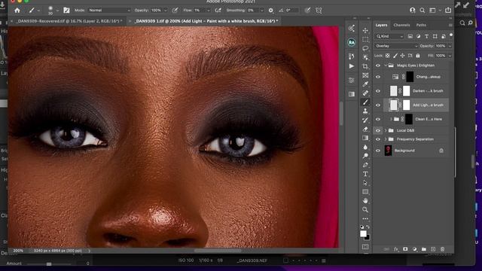Select the Pen tool
Screen dimensions: 482x271
(x=365, y=165)
